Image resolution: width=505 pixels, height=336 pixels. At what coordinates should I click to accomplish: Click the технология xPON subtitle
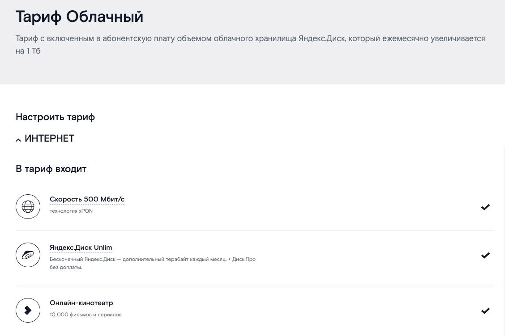coord(71,211)
